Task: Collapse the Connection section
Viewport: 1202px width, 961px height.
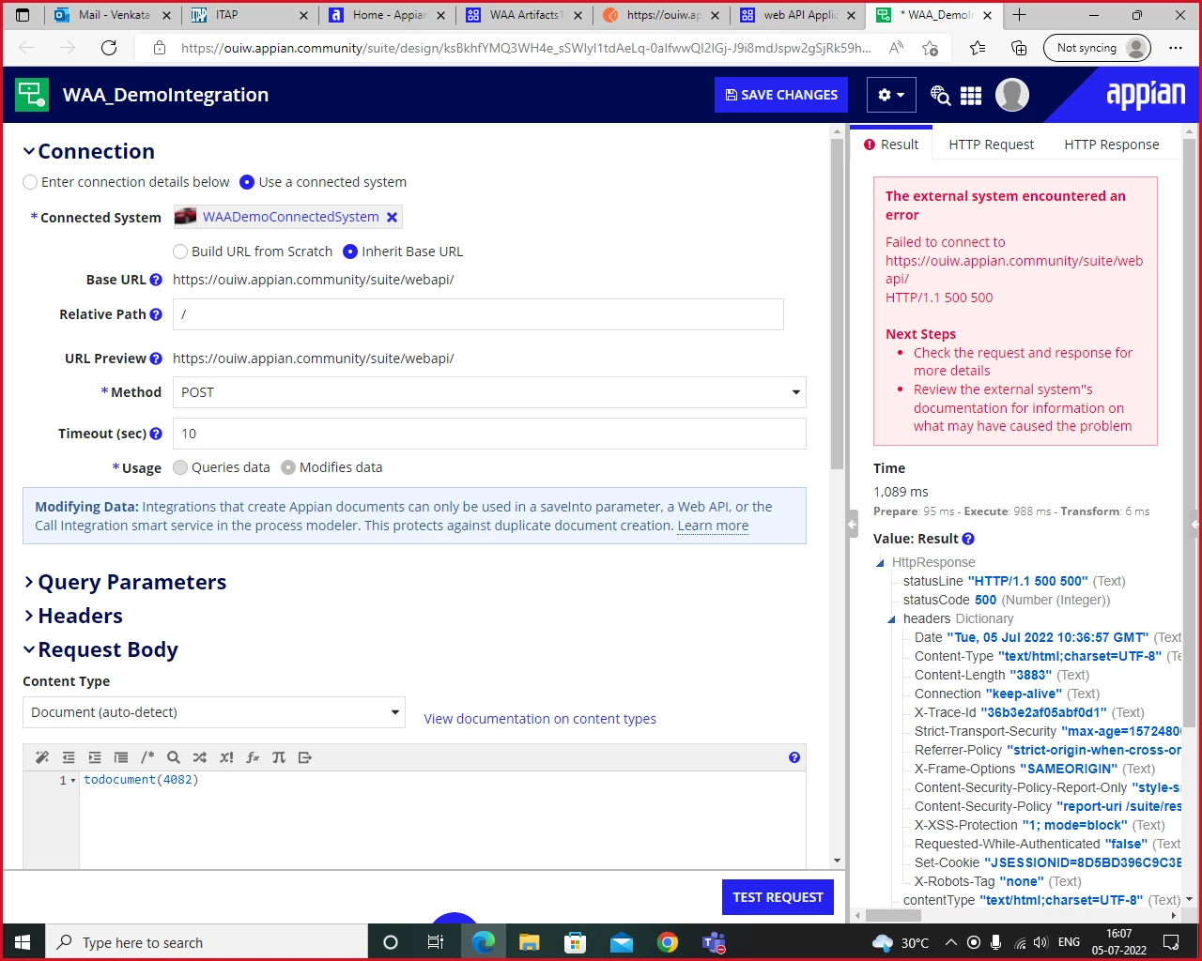Action: [x=29, y=151]
